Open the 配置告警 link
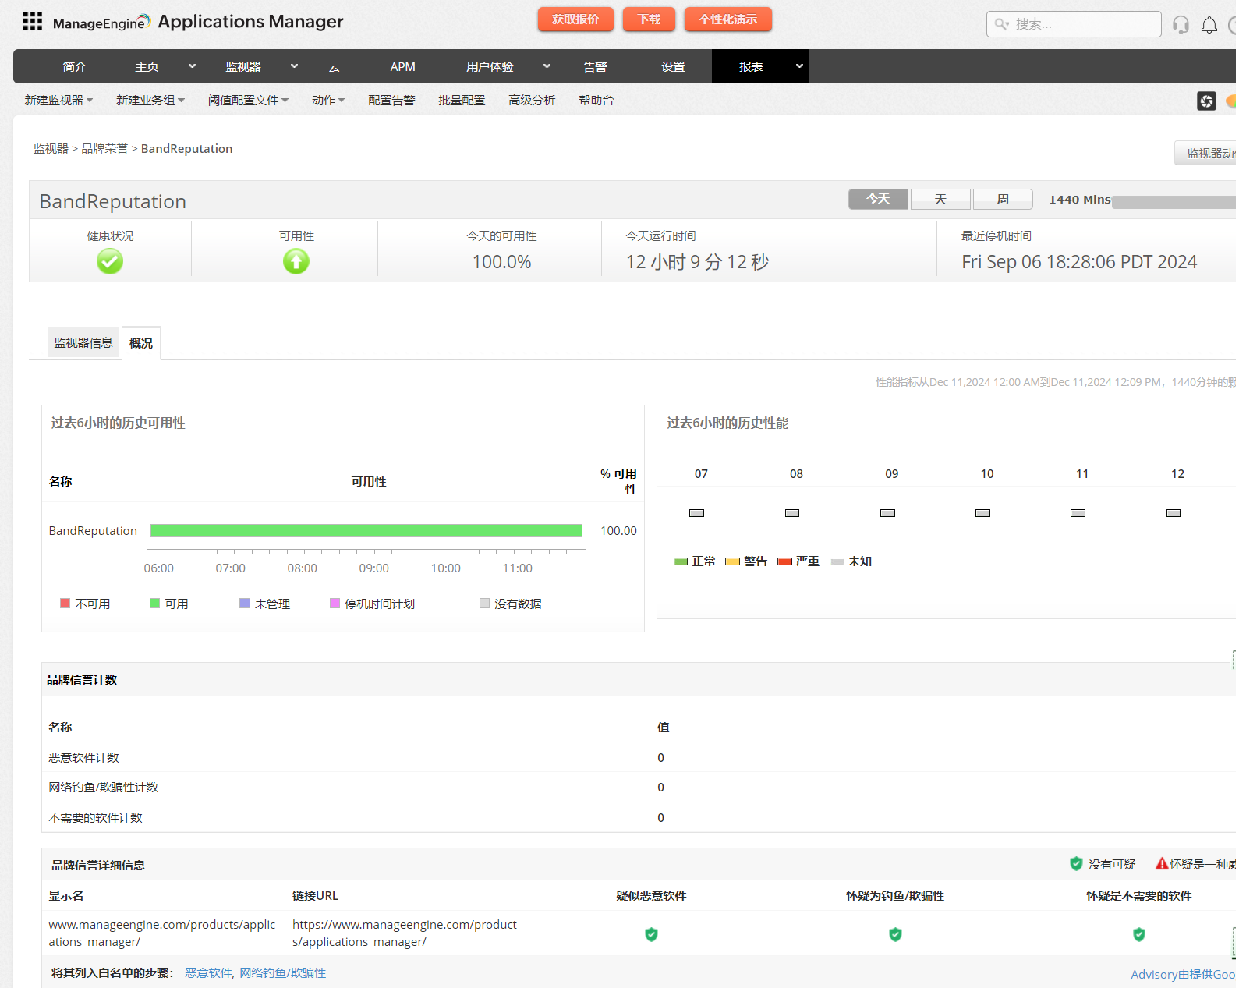Viewport: 1239px width, 988px height. tap(391, 101)
